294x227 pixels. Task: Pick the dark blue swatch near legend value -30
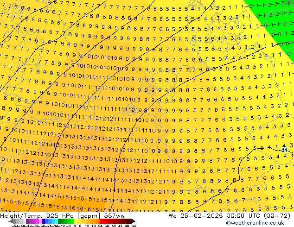point(44,221)
